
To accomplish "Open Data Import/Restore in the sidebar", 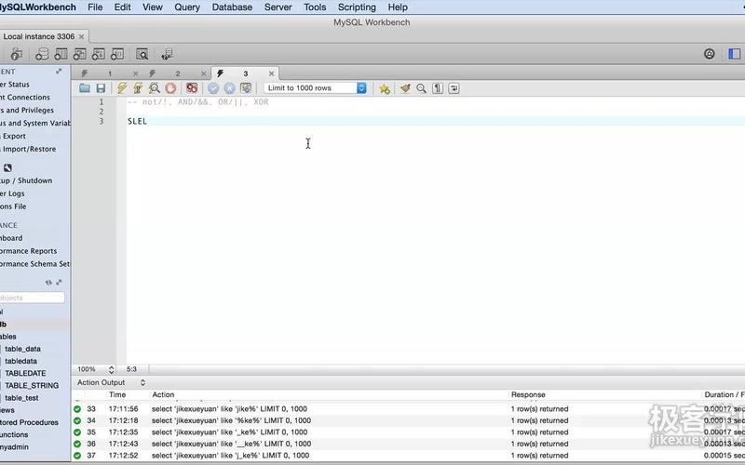I will click(28, 149).
